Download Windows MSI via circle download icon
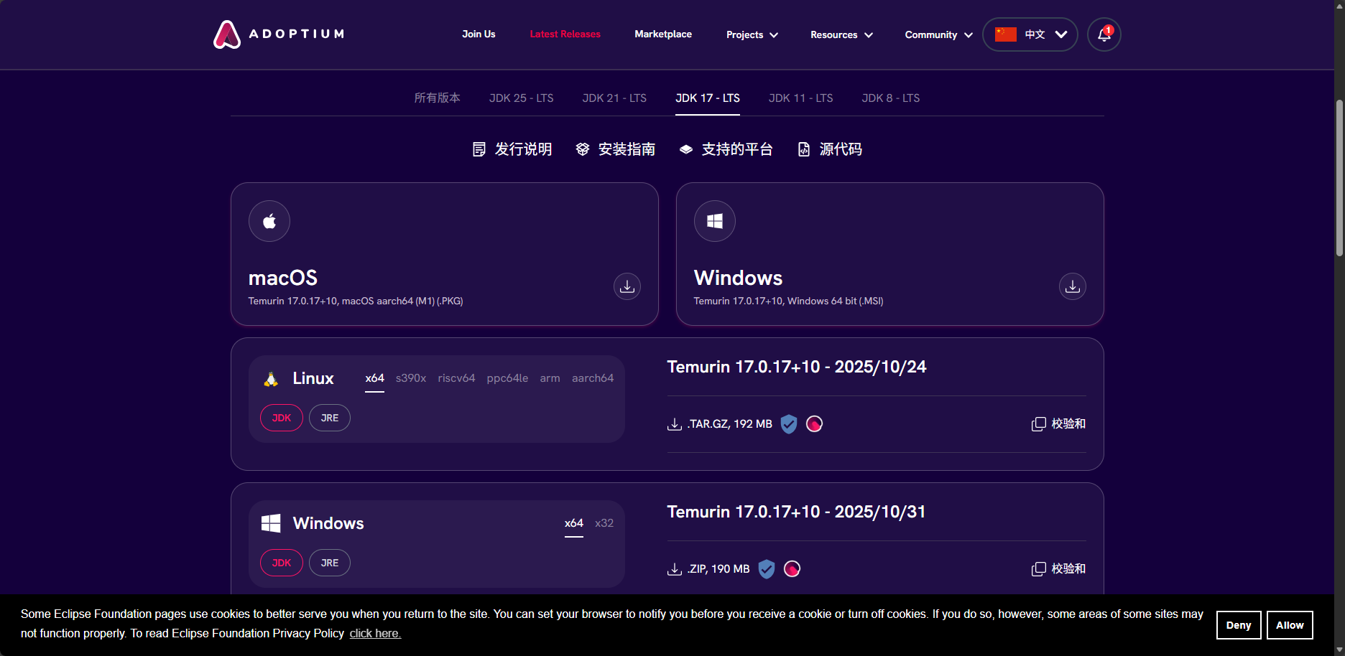1345x656 pixels. [x=1073, y=286]
